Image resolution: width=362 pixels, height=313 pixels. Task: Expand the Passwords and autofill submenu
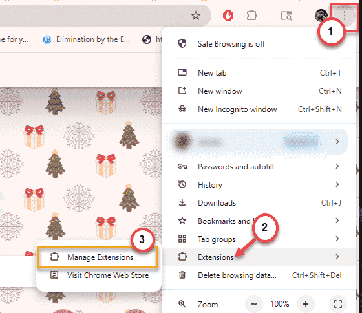click(259, 167)
